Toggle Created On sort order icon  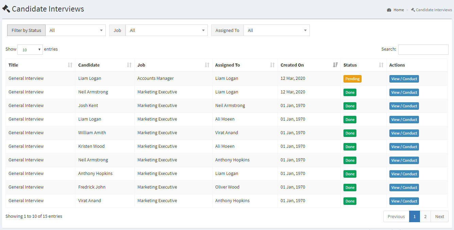click(335, 65)
